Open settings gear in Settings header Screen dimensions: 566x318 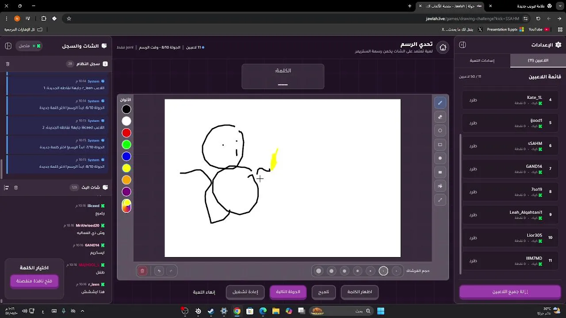(x=558, y=45)
